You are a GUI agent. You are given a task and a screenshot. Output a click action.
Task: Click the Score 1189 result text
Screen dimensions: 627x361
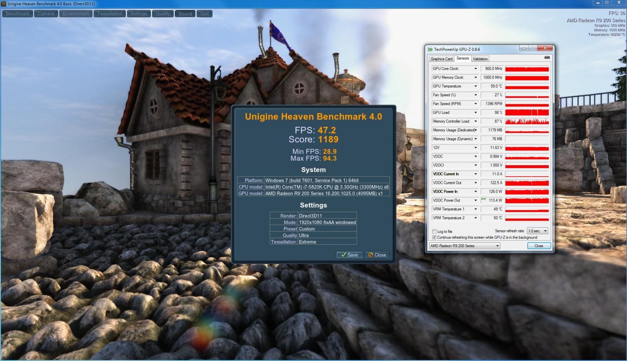point(313,140)
